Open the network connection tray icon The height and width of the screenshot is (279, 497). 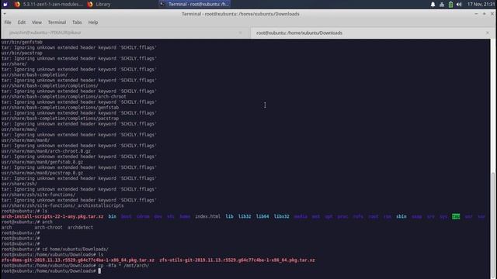(x=442, y=5)
